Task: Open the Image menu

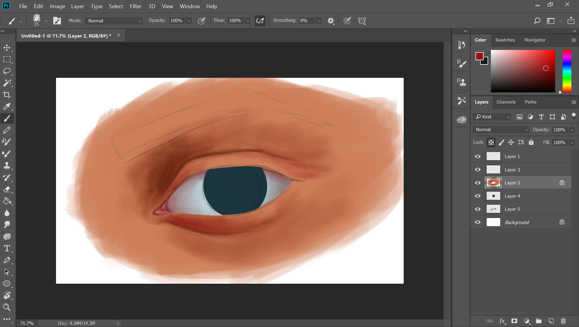Action: pos(58,6)
